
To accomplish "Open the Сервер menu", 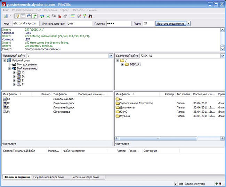I will [64, 10].
